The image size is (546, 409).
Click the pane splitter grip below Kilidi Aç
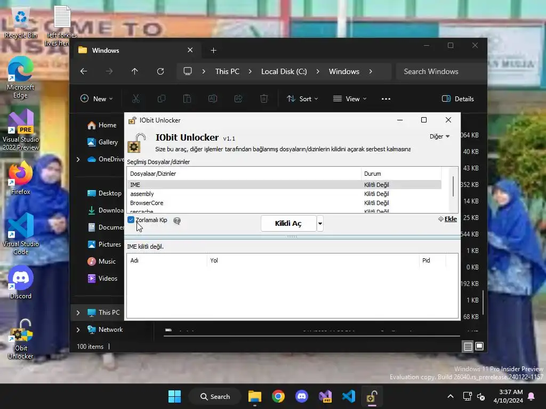pyautogui.click(x=292, y=236)
